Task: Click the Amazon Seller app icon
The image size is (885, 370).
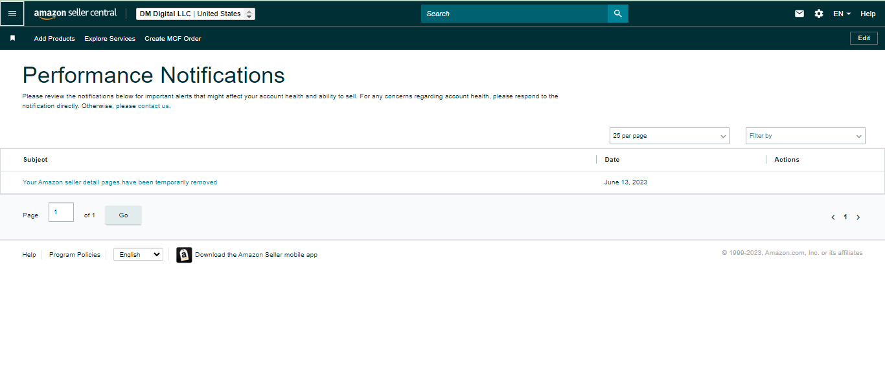Action: pos(184,255)
